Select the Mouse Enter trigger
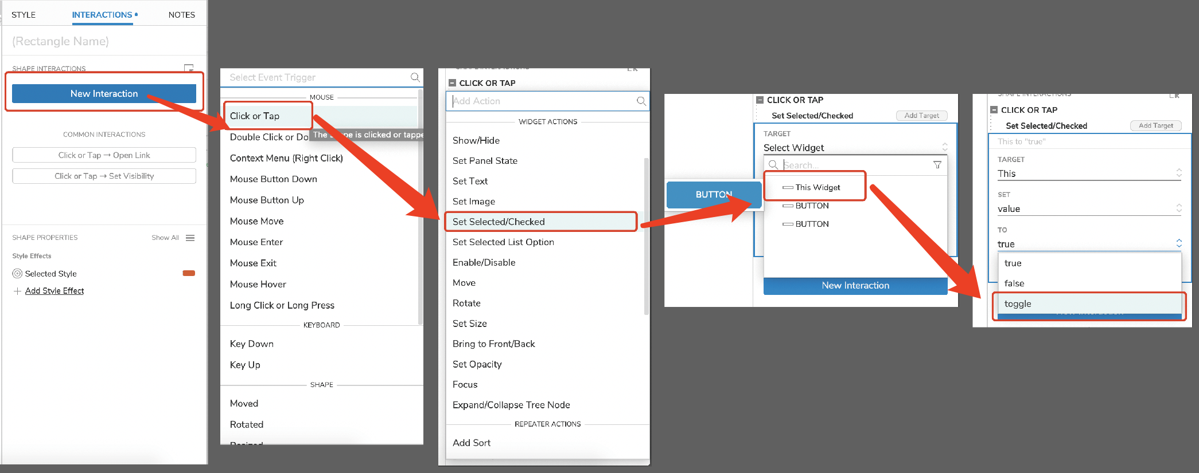This screenshot has width=1199, height=473. point(256,242)
